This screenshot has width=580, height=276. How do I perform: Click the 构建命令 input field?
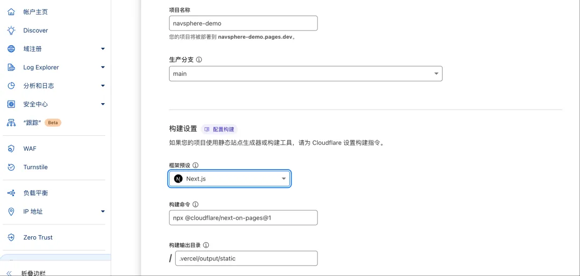click(x=243, y=218)
